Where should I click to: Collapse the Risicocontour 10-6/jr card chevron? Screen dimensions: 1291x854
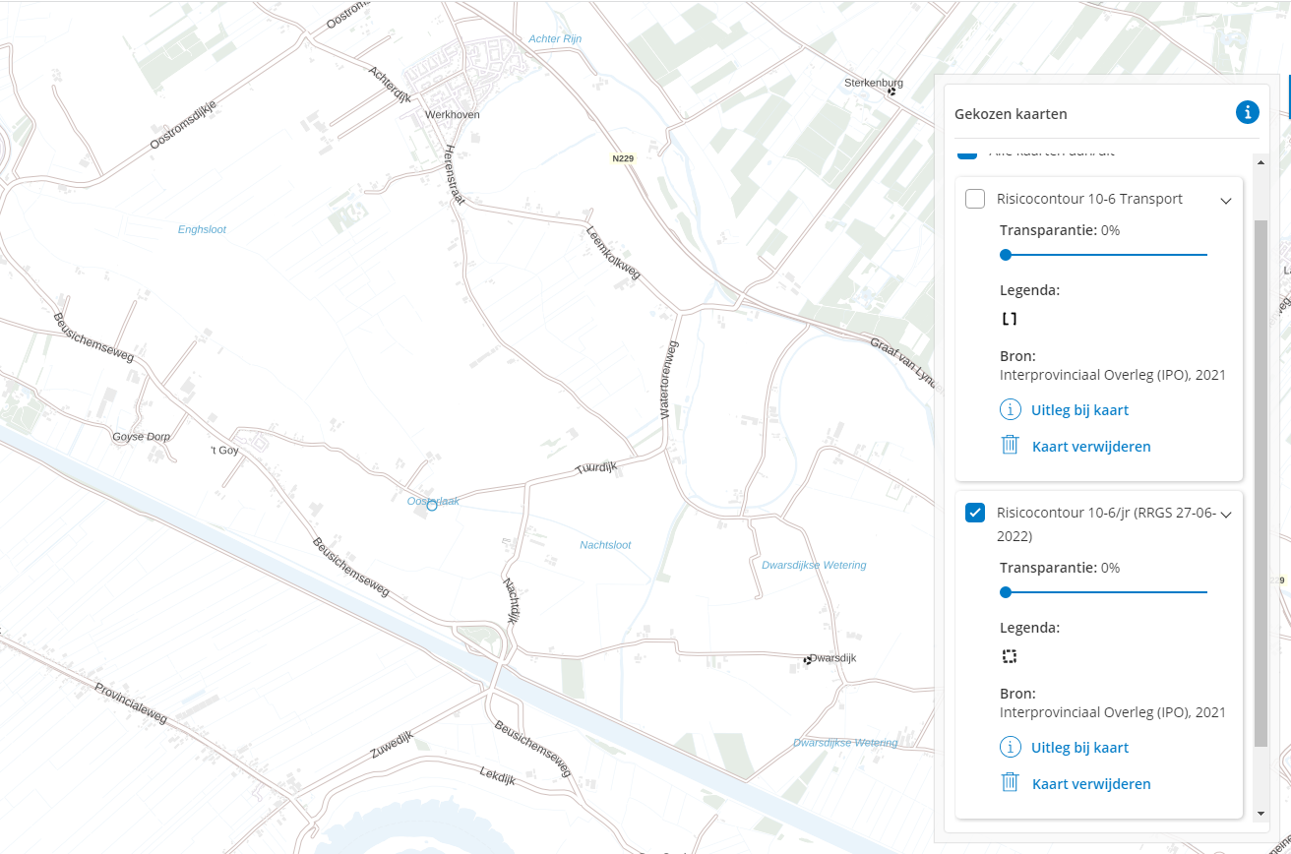coord(1226,514)
